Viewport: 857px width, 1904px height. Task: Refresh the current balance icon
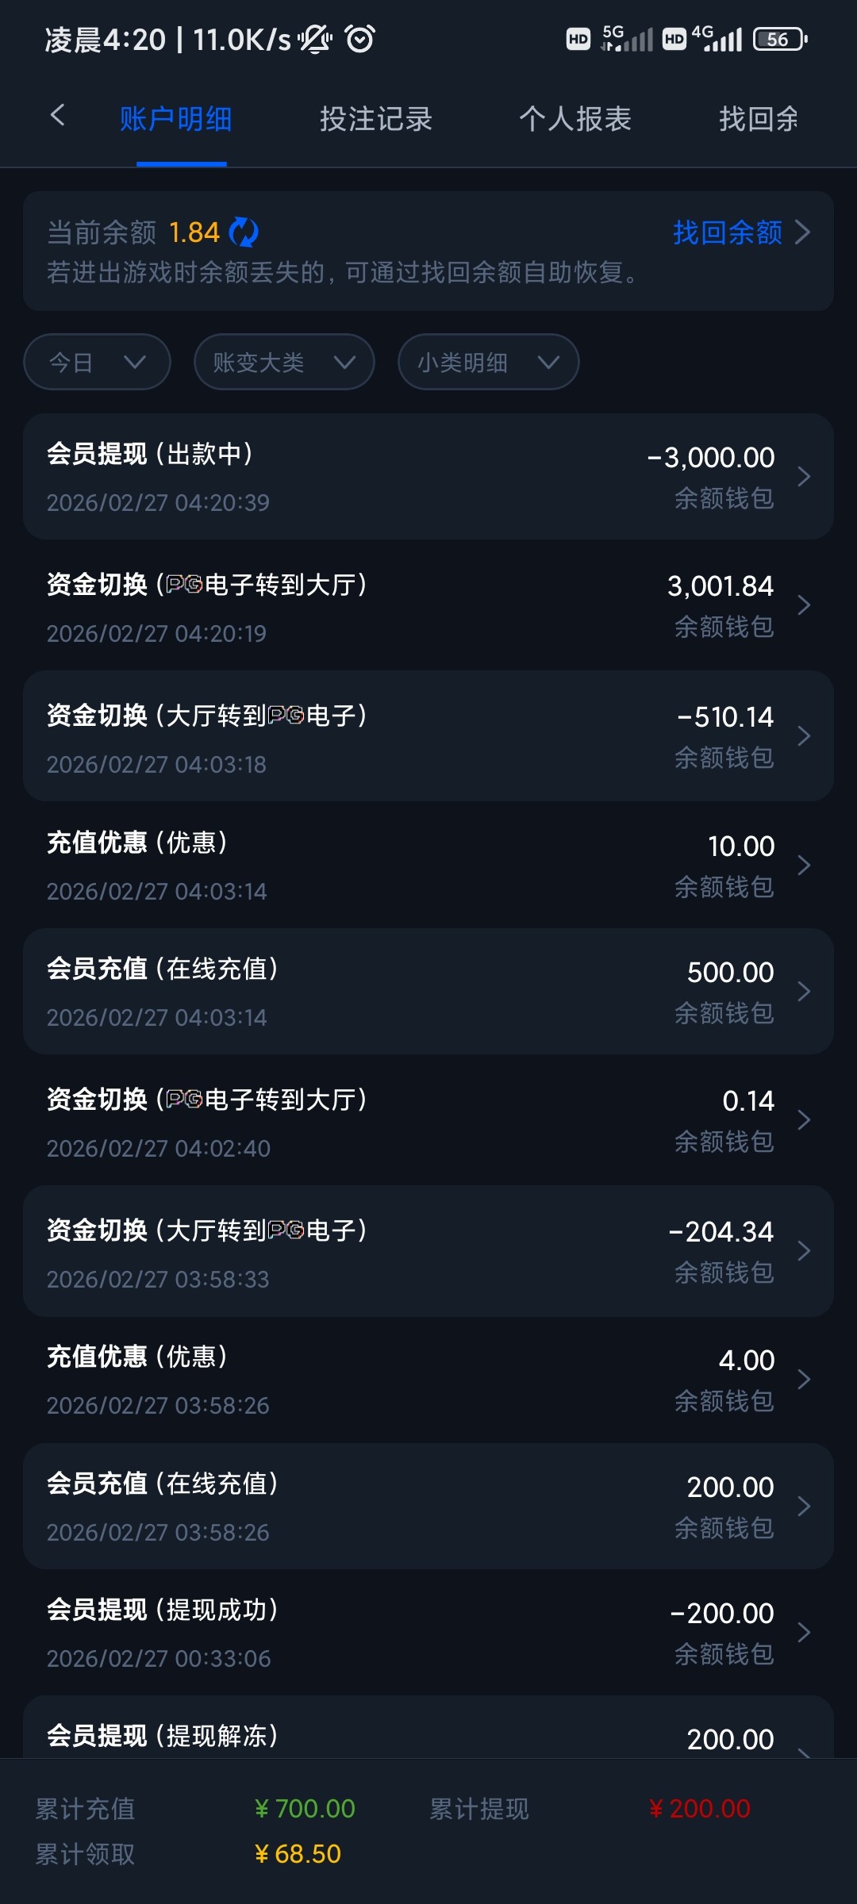click(244, 232)
